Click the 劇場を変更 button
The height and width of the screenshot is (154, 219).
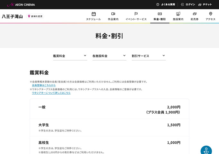[x=35, y=16]
